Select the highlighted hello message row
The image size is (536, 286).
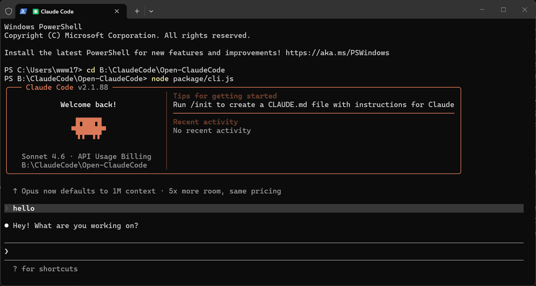[264, 208]
